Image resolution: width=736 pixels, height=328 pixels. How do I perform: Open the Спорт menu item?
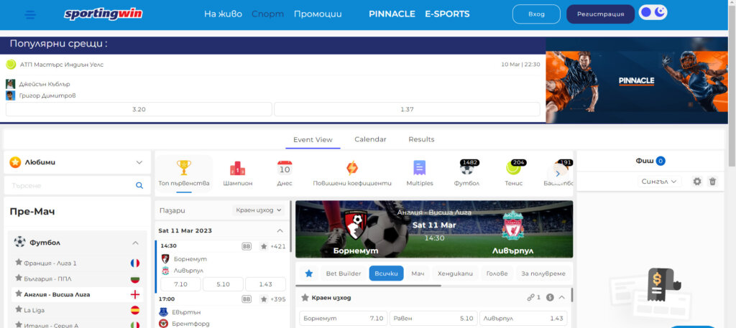(267, 14)
